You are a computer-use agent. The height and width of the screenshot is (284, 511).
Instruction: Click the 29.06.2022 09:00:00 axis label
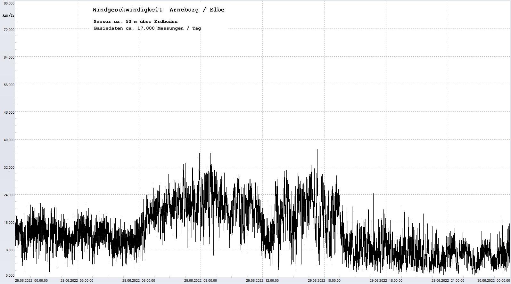[x=200, y=281]
